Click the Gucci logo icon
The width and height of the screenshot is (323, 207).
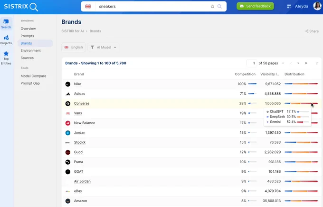point(68,152)
